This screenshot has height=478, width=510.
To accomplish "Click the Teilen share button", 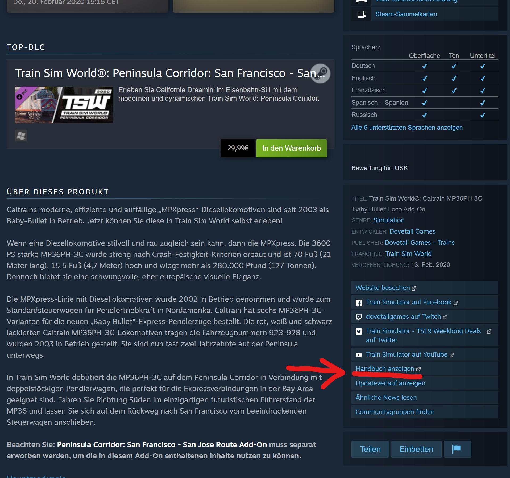I will pos(370,449).
